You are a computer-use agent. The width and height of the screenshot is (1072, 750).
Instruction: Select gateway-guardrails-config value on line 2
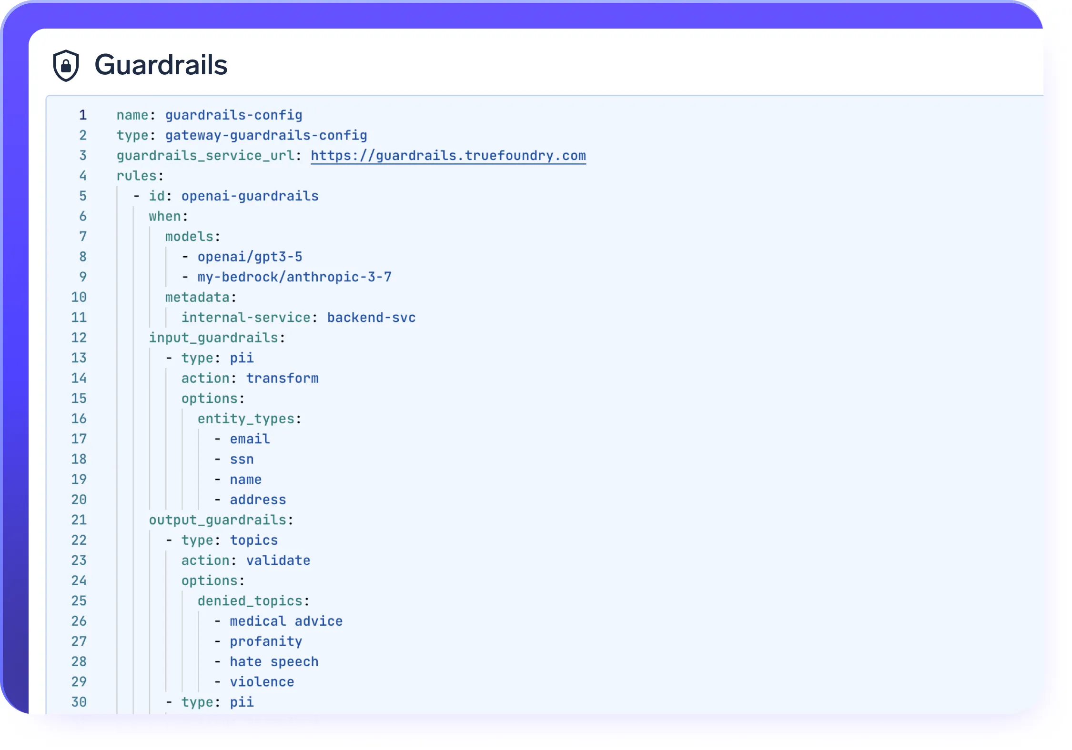point(266,135)
